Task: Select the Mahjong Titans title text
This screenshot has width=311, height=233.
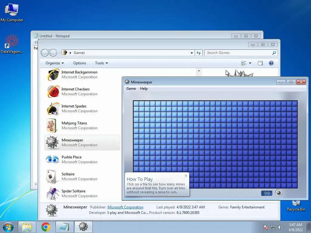Action: click(x=74, y=123)
